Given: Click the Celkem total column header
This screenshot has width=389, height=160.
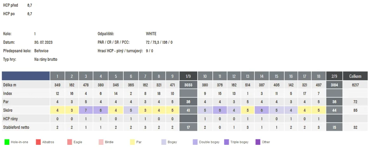Looking at the screenshot, I should pos(355,76).
